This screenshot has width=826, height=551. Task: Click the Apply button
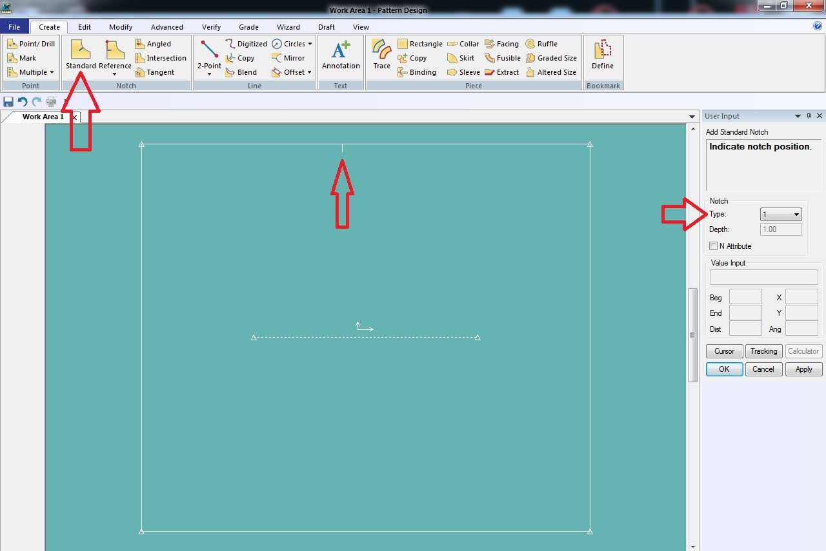pyautogui.click(x=804, y=369)
